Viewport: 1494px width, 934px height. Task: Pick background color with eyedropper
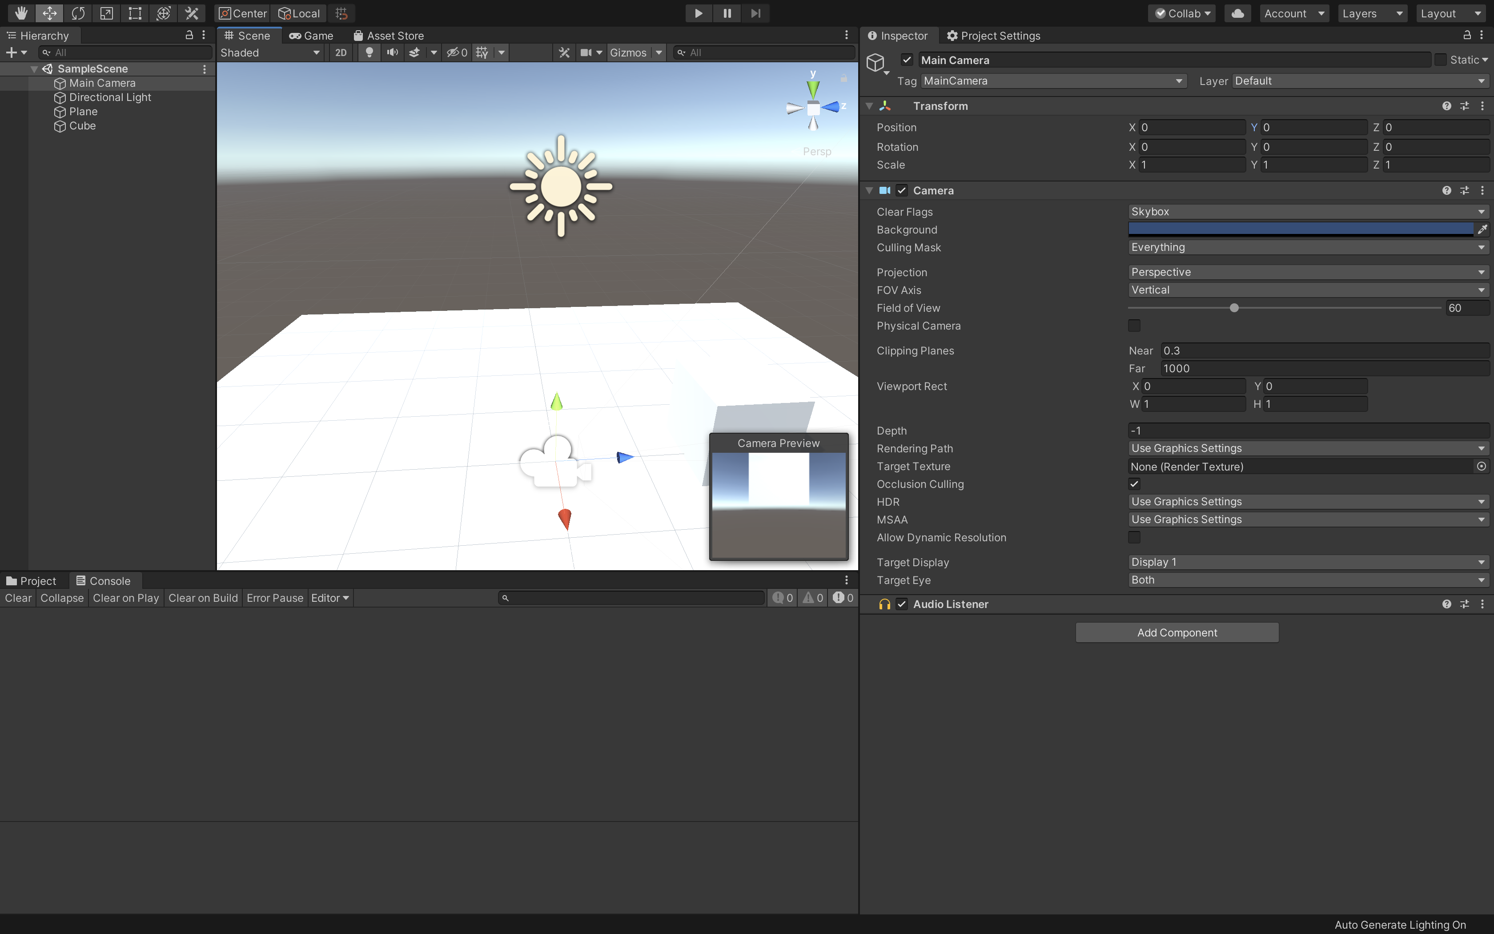[x=1482, y=230]
